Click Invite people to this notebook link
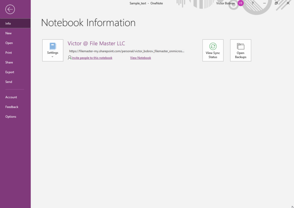Viewport: 294px width, 208px height. (92, 58)
